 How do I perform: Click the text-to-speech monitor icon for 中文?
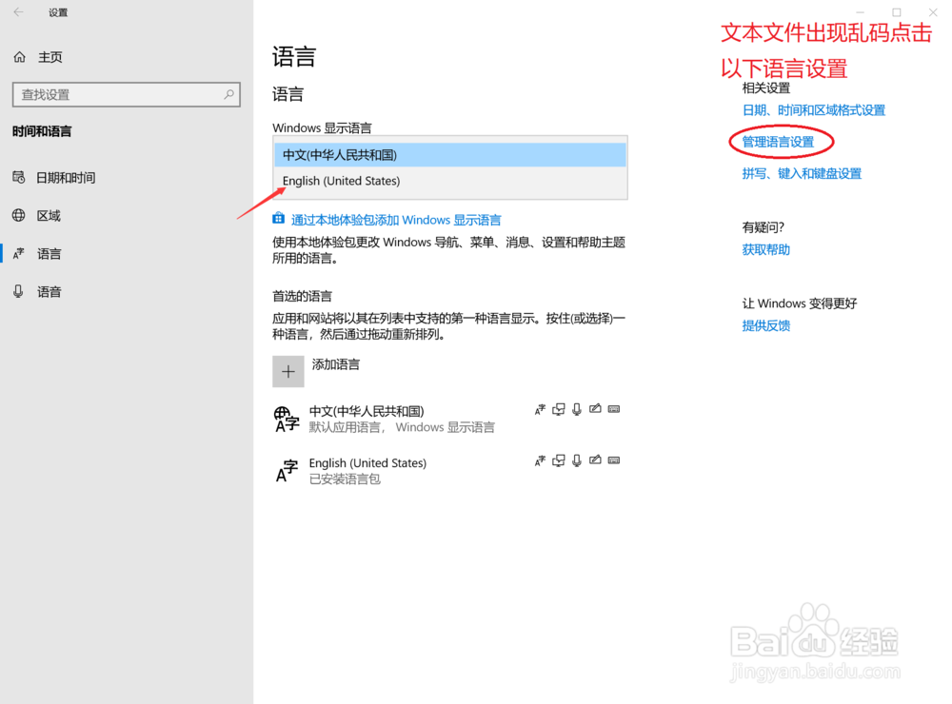[558, 409]
